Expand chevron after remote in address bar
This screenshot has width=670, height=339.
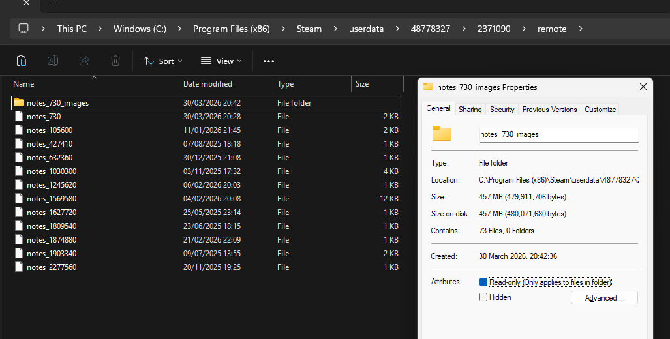tap(581, 29)
